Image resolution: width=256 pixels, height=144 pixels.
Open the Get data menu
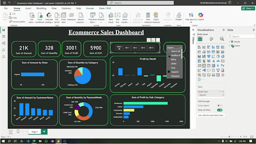[32, 18]
